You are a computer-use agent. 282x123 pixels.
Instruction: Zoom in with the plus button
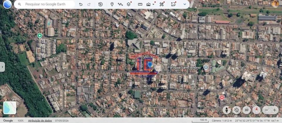click(275, 110)
